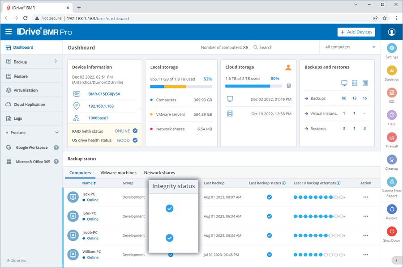
Task: Expand the collapsed right side panel arrow
Action: (x=396, y=260)
